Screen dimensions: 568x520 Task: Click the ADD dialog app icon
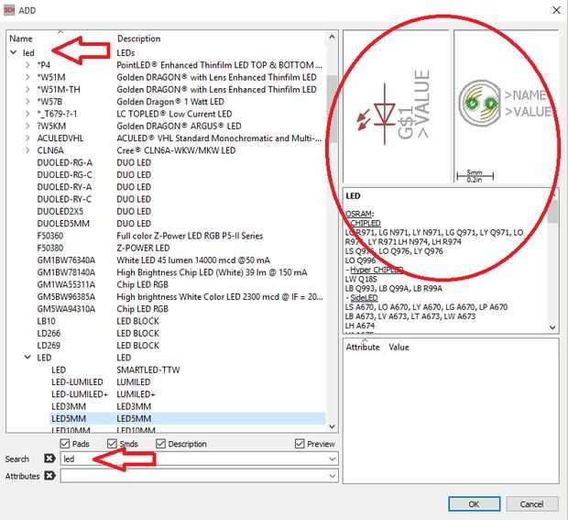coord(9,10)
